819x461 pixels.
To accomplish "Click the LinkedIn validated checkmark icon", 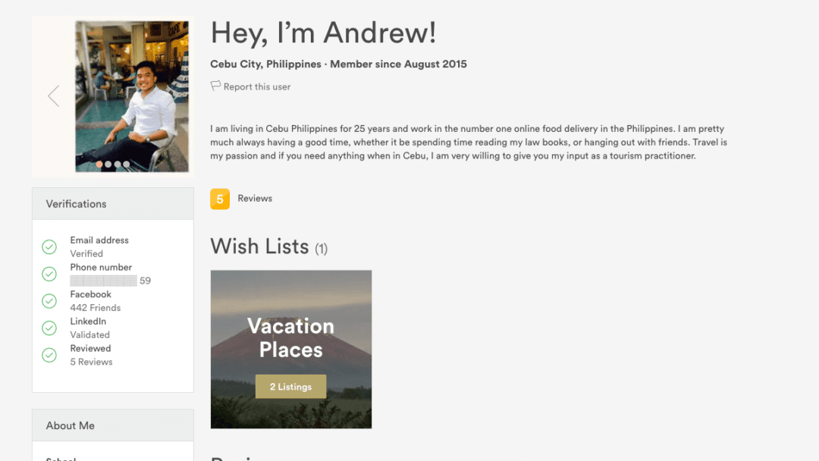I will coord(49,328).
